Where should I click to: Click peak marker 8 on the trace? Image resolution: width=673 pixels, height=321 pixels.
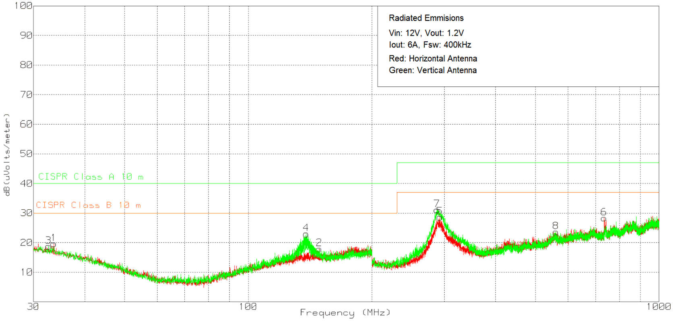click(555, 233)
